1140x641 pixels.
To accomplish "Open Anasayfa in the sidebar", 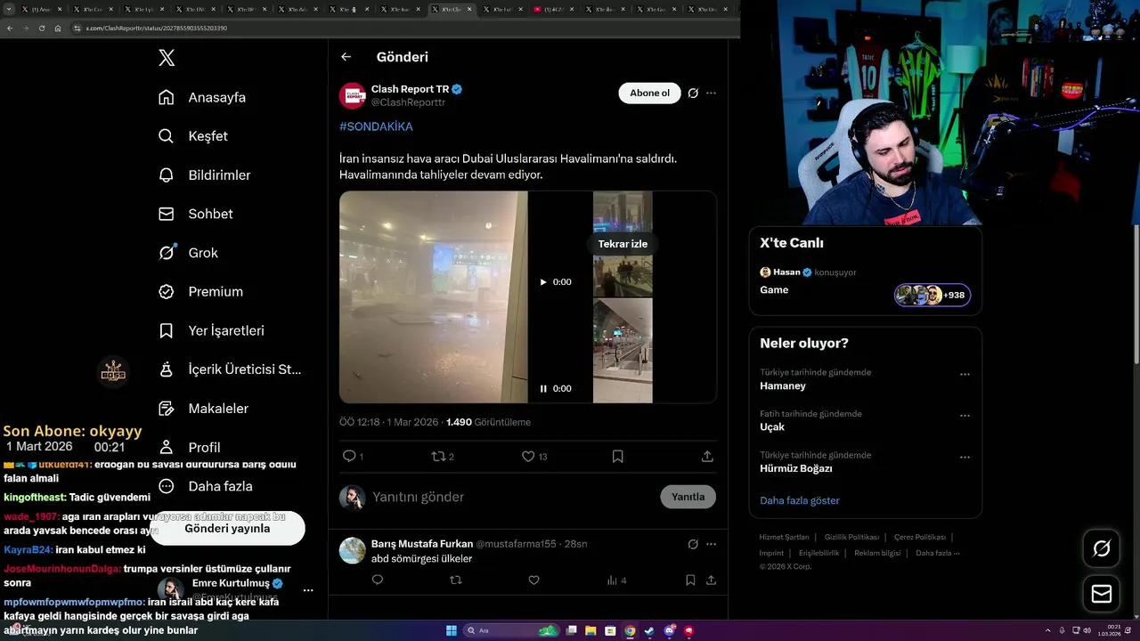I will (x=202, y=98).
